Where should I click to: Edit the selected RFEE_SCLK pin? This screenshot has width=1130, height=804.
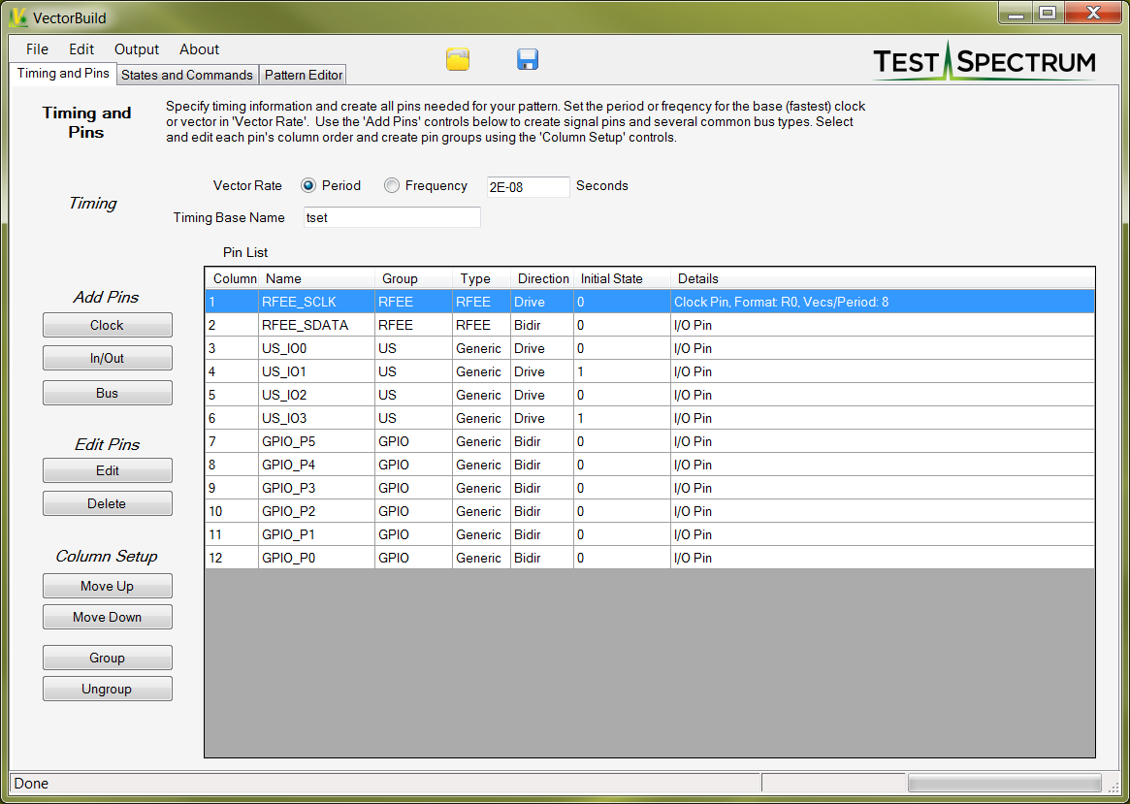point(107,470)
